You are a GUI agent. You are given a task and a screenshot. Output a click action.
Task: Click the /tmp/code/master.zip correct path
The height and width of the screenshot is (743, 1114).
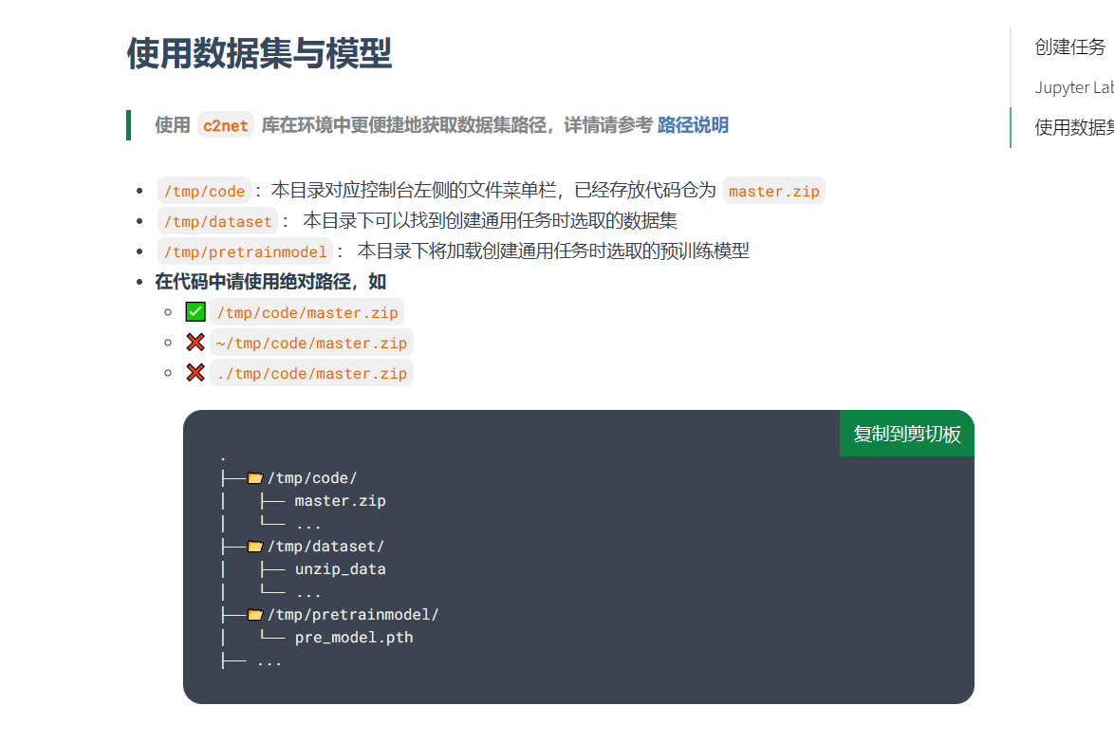click(306, 312)
